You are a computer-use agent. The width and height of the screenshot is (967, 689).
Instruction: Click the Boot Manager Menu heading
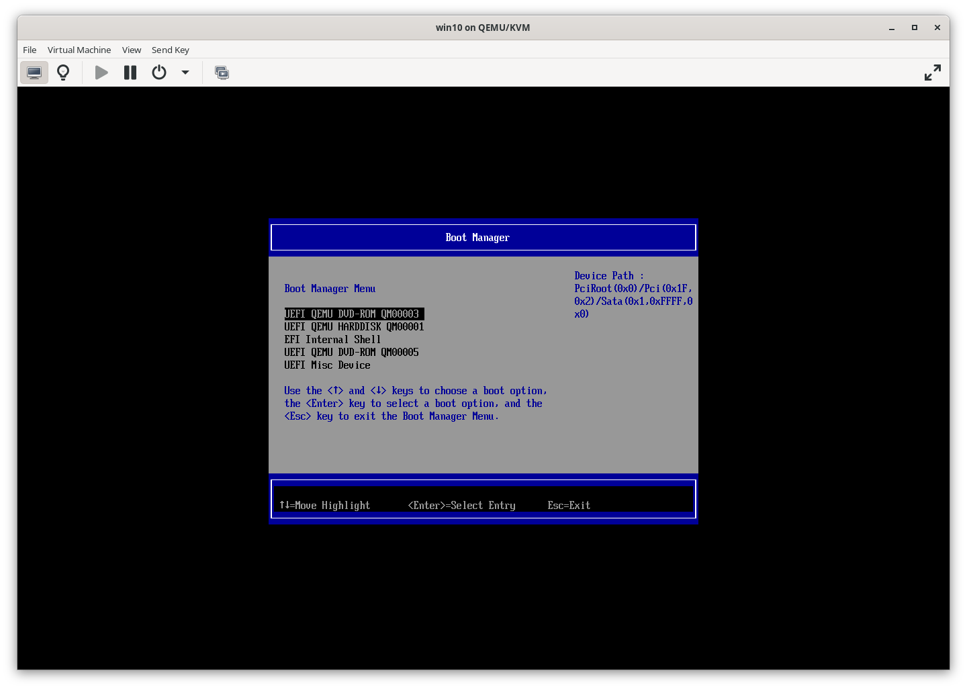tap(330, 289)
